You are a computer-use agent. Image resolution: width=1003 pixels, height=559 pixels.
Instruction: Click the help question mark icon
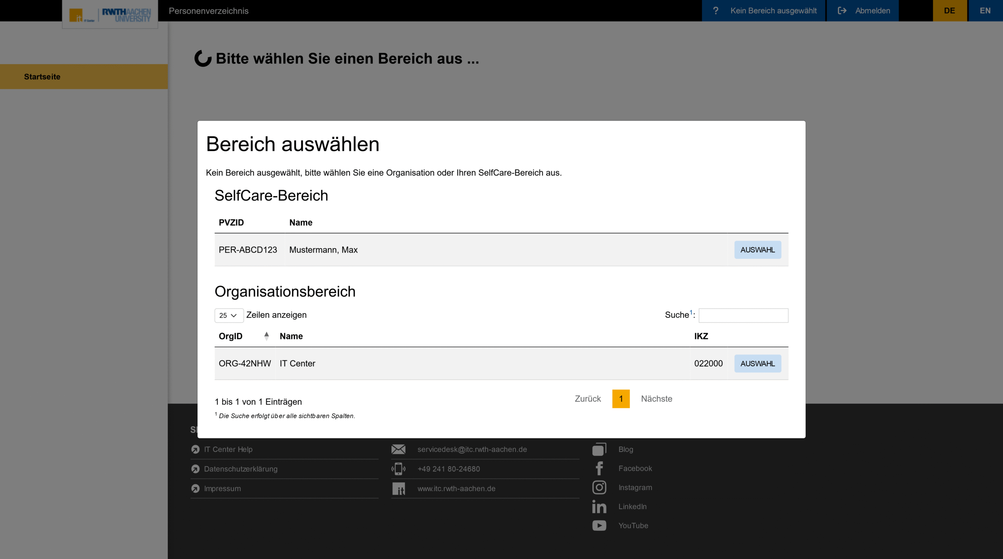[x=715, y=11]
